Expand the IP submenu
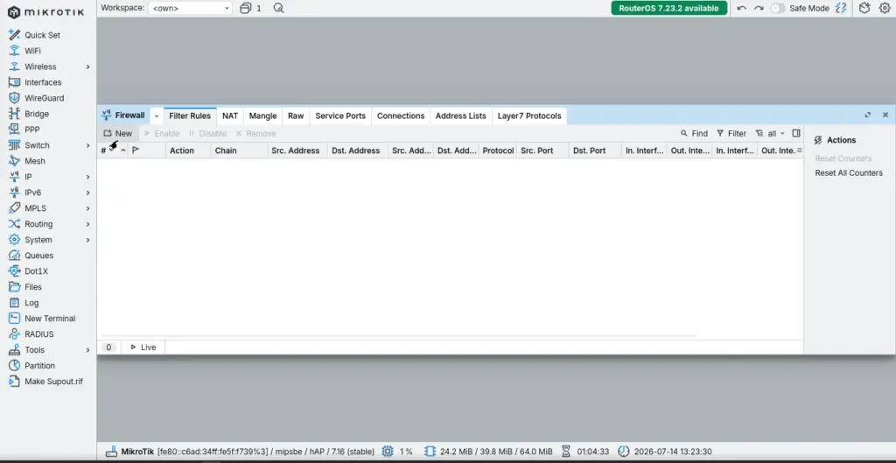This screenshot has height=463, width=896. pos(88,177)
